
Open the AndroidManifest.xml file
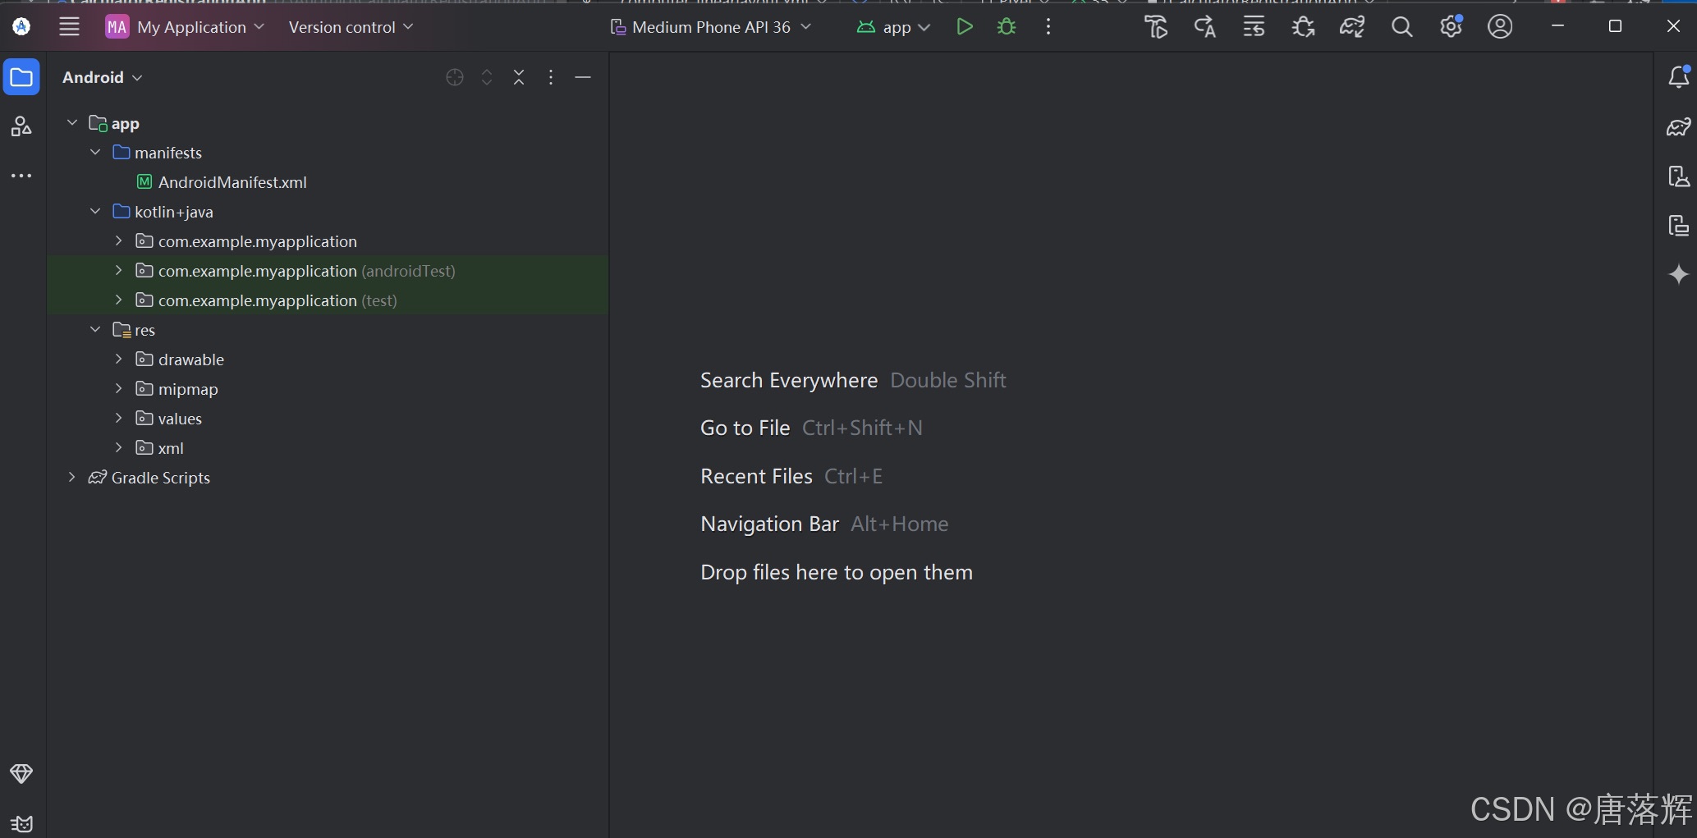pyautogui.click(x=231, y=181)
